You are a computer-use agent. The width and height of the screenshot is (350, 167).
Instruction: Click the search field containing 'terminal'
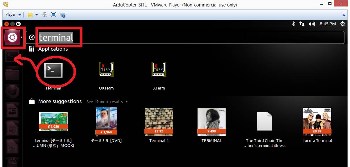[x=185, y=38]
